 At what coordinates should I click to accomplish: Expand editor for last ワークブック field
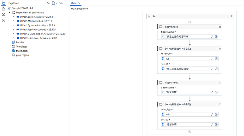tap(212, 115)
